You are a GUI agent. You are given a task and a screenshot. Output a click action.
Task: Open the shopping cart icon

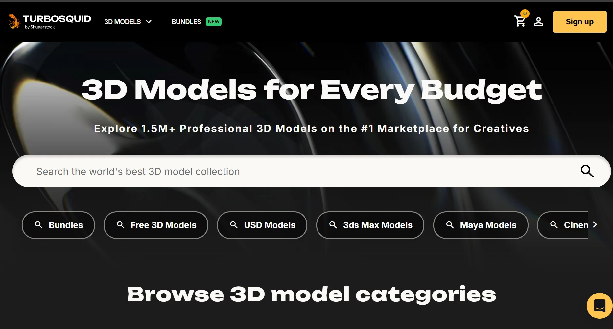(520, 22)
